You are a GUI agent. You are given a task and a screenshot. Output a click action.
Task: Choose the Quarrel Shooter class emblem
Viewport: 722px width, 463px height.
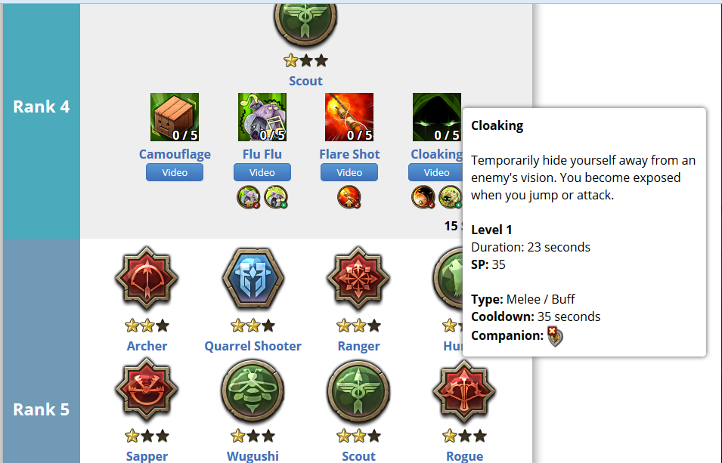tap(253, 279)
